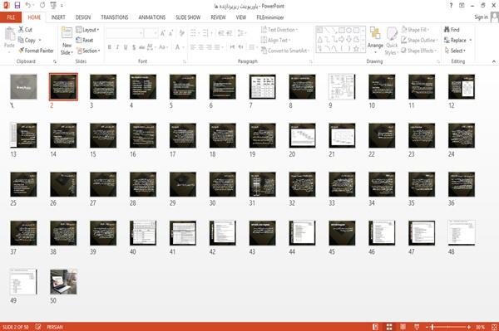Open Quick Styles gallery
Viewport: 499px width, 331px height.
pyautogui.click(x=392, y=41)
